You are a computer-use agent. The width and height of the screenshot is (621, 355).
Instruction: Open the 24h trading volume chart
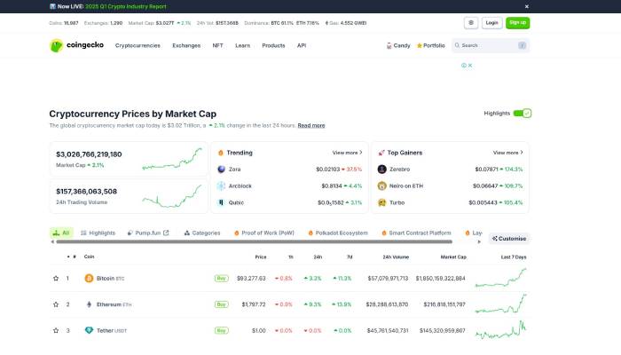pyautogui.click(x=172, y=196)
